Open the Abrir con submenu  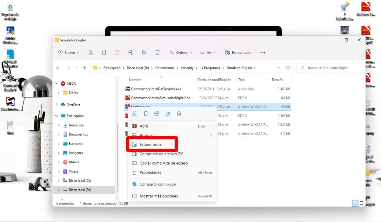(172, 135)
